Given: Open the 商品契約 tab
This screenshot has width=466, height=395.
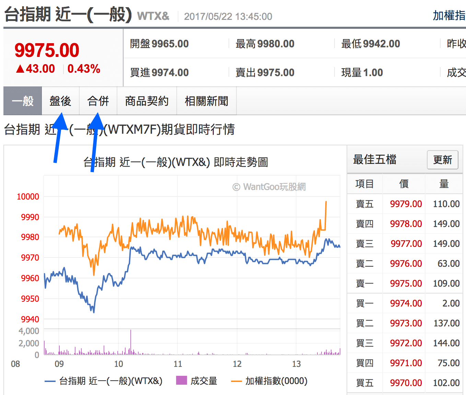Looking at the screenshot, I should click(147, 101).
